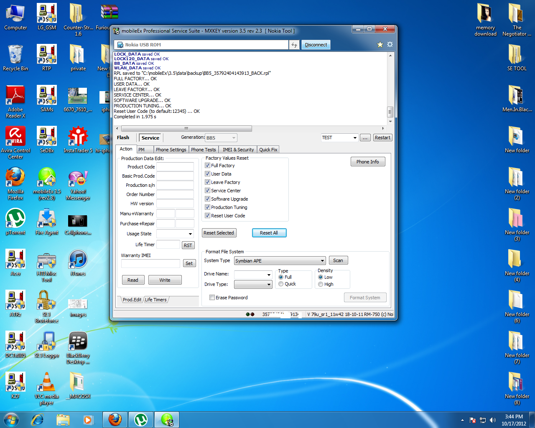Open Avira Control Center shortcut
The width and height of the screenshot is (535, 428).
point(15,143)
